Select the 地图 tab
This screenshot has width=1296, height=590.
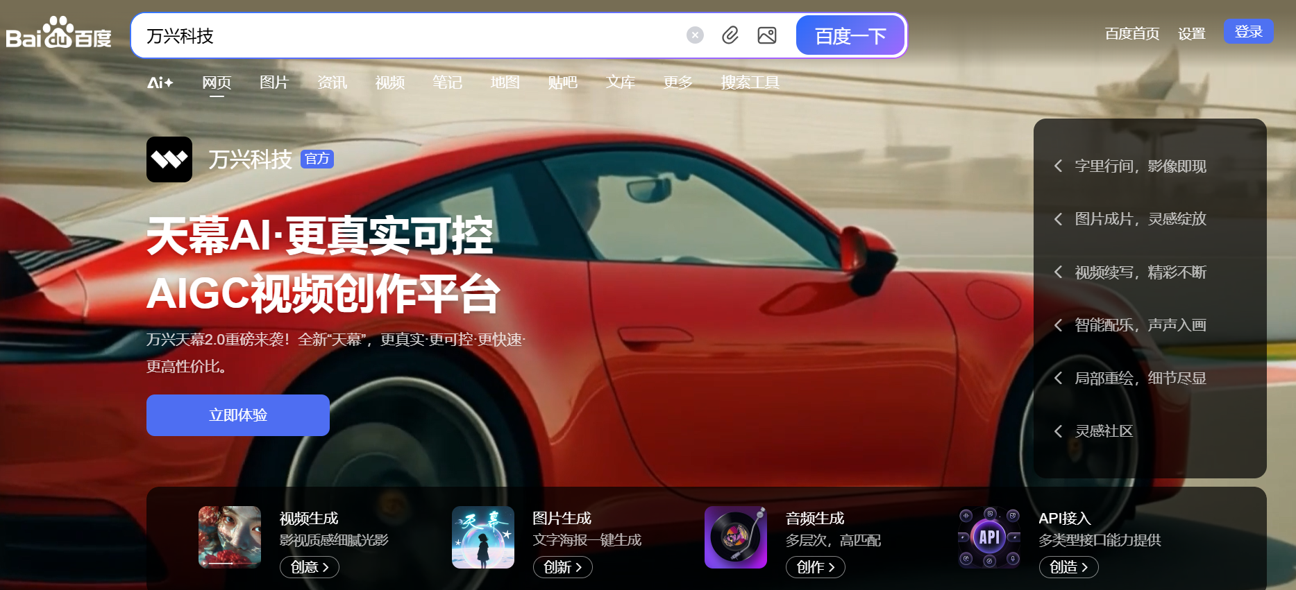pyautogui.click(x=505, y=83)
